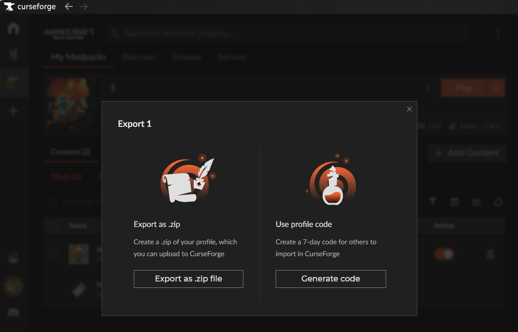Switch to the Discover tab

coord(139,57)
